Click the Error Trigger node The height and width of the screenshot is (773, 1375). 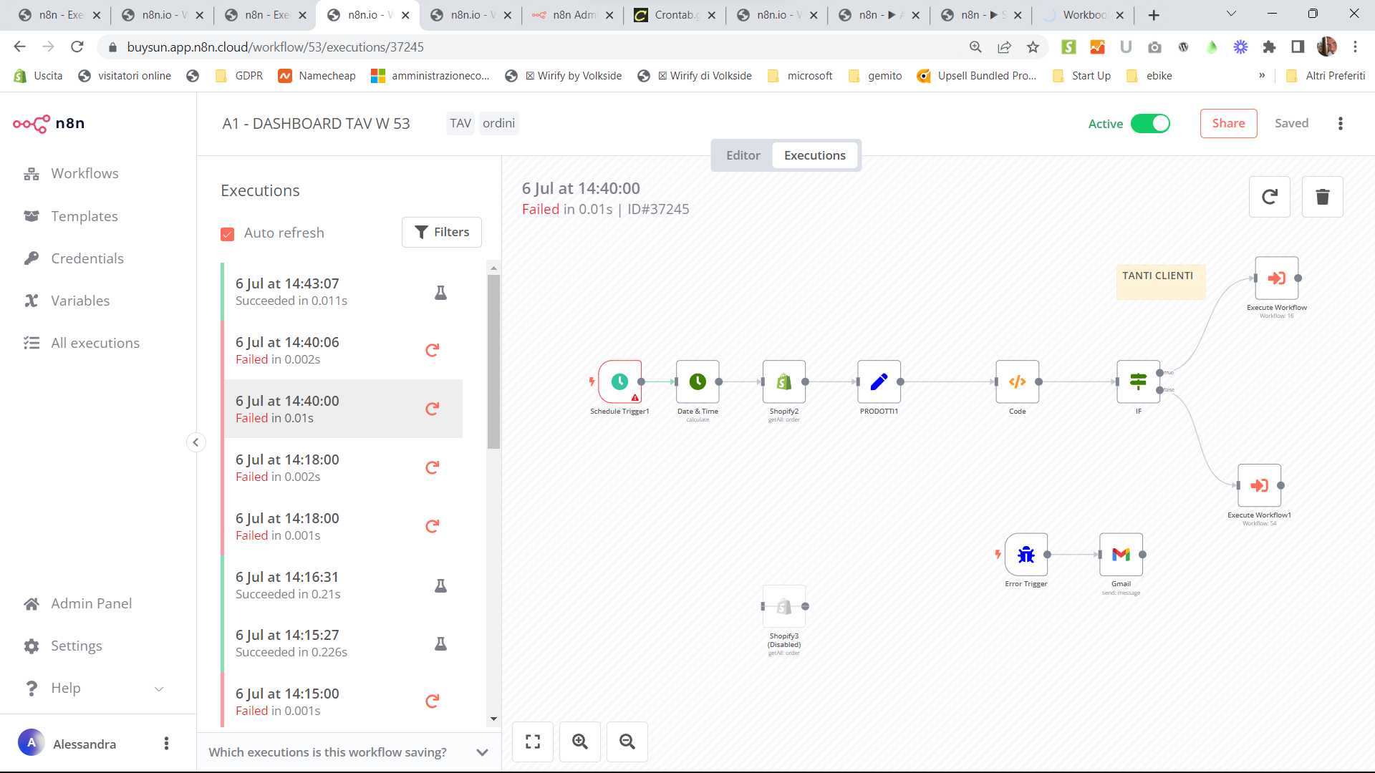click(x=1026, y=555)
